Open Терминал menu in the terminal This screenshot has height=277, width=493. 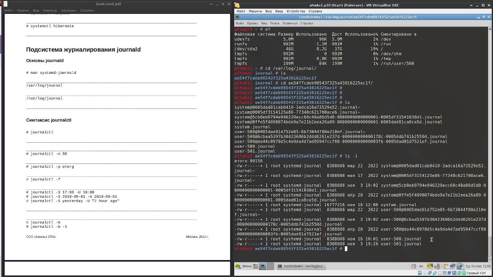click(290, 23)
